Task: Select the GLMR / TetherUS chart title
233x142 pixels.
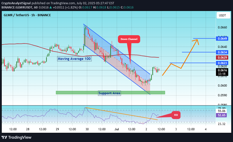Action: click(27, 15)
